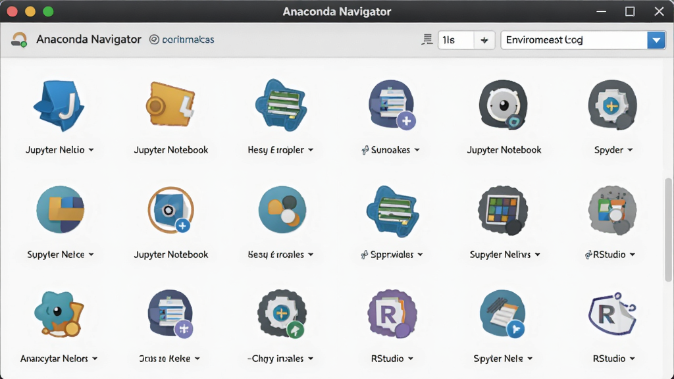Expand the Spprvioles dropdown arrow
This screenshot has width=674, height=379.
coord(420,255)
